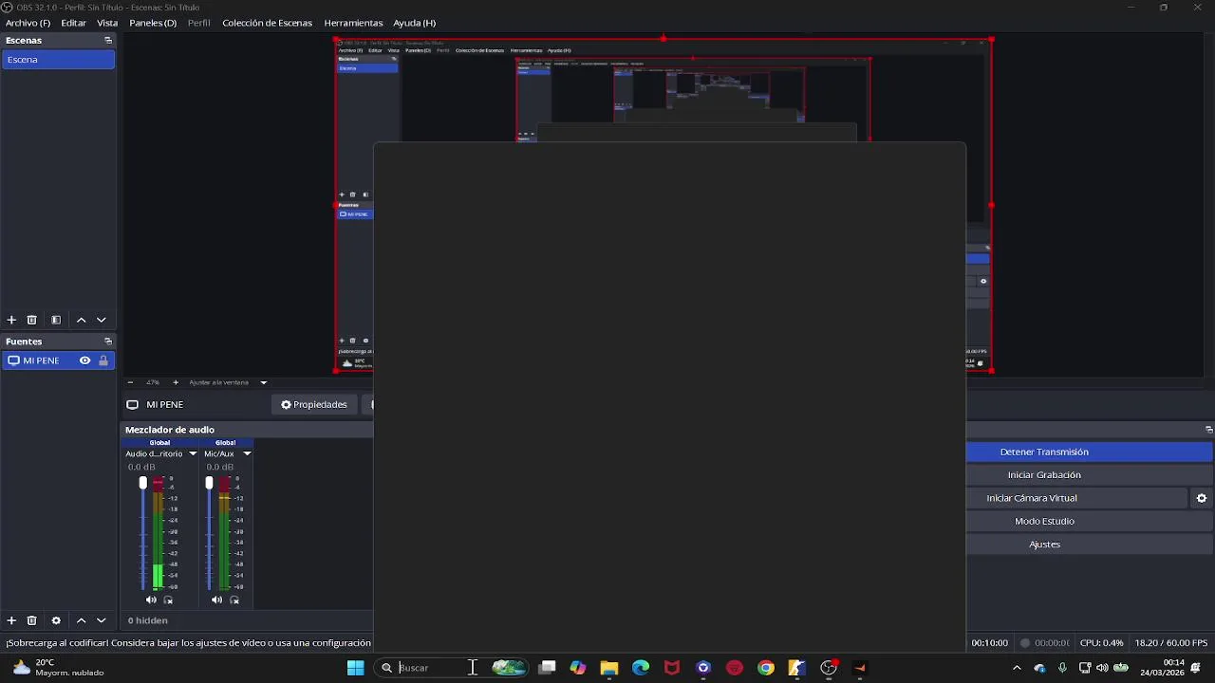Open McAfee icon in taskbar
The height and width of the screenshot is (683, 1215).
pos(672,668)
